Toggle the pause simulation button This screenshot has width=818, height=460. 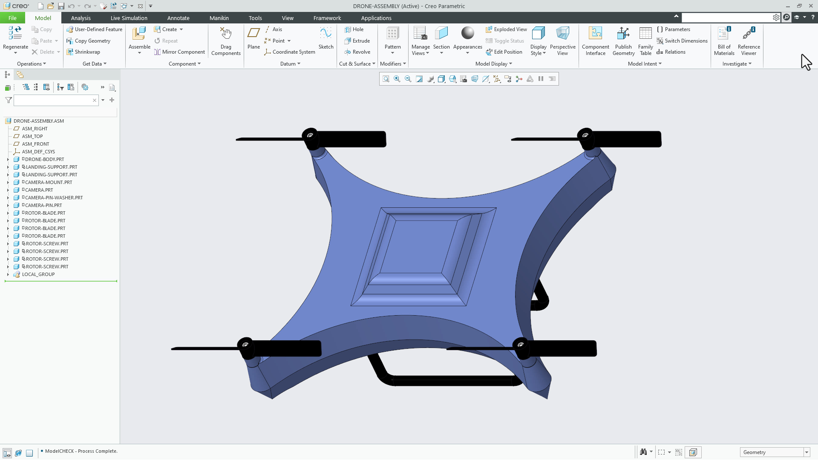(x=541, y=79)
